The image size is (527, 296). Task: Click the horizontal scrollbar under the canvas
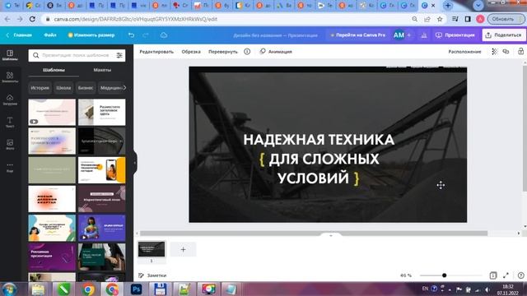[314, 233]
